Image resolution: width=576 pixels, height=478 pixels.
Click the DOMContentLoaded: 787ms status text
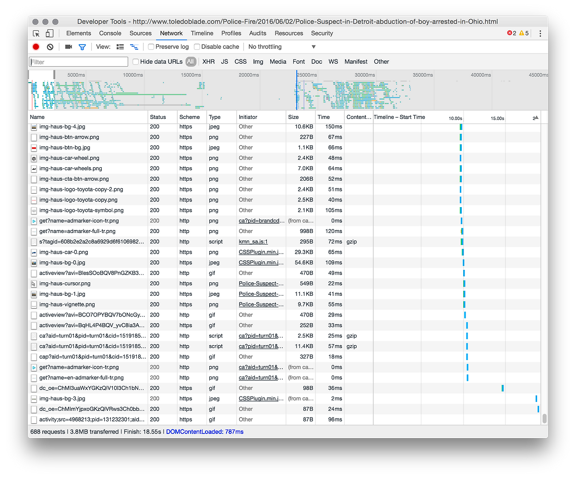[x=205, y=432]
